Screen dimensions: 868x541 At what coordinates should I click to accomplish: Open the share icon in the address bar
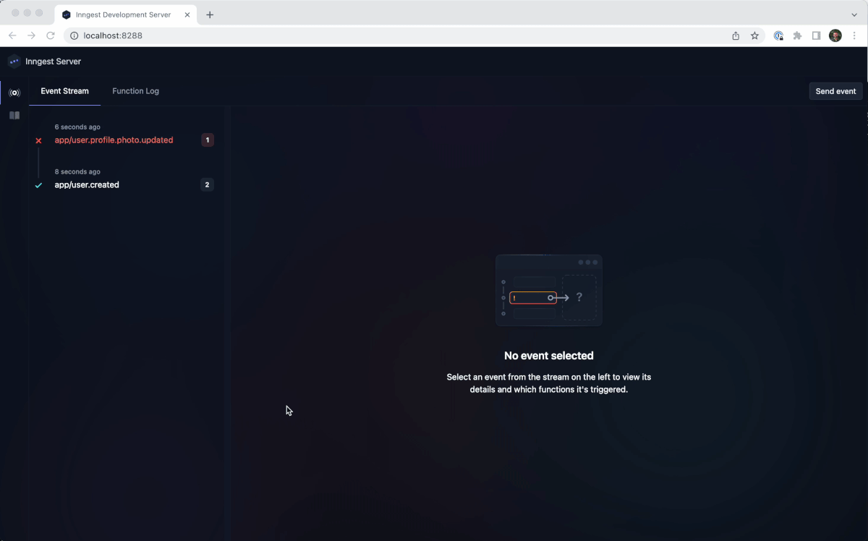point(735,35)
